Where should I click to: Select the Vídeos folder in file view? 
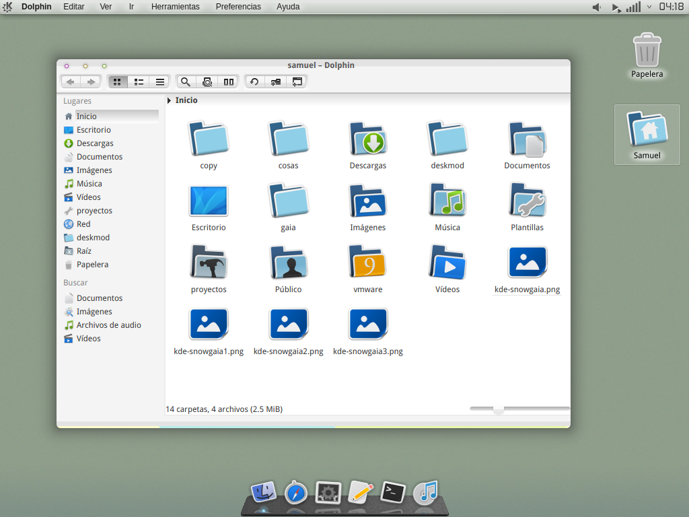click(x=447, y=263)
